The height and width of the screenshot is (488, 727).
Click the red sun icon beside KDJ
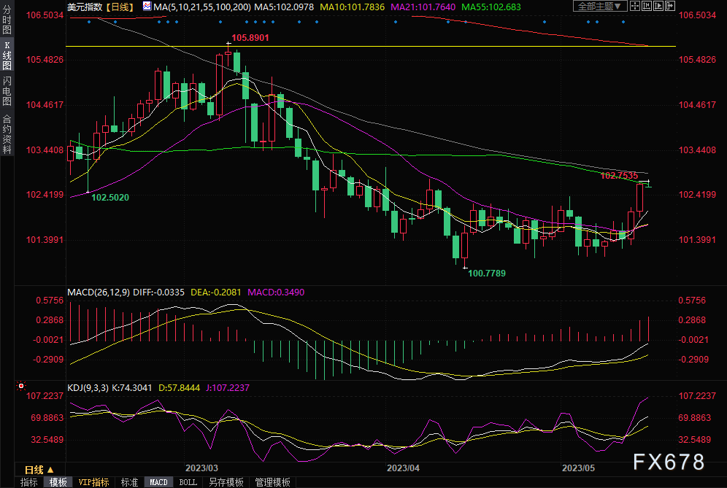21,386
